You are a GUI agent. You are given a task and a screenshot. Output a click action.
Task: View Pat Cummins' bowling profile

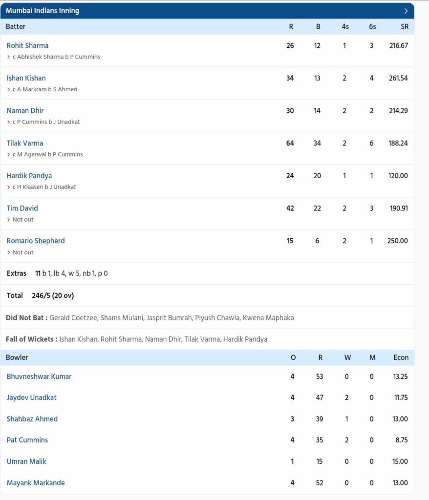27,440
